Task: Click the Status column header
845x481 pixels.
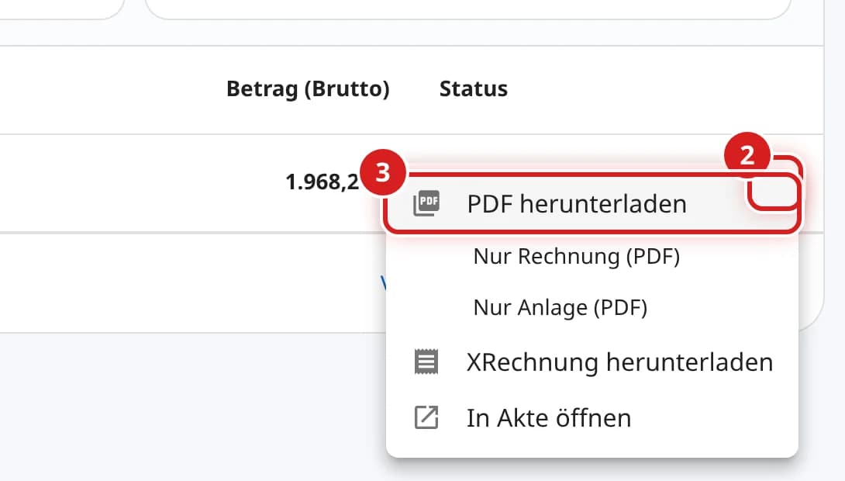Action: [x=473, y=88]
